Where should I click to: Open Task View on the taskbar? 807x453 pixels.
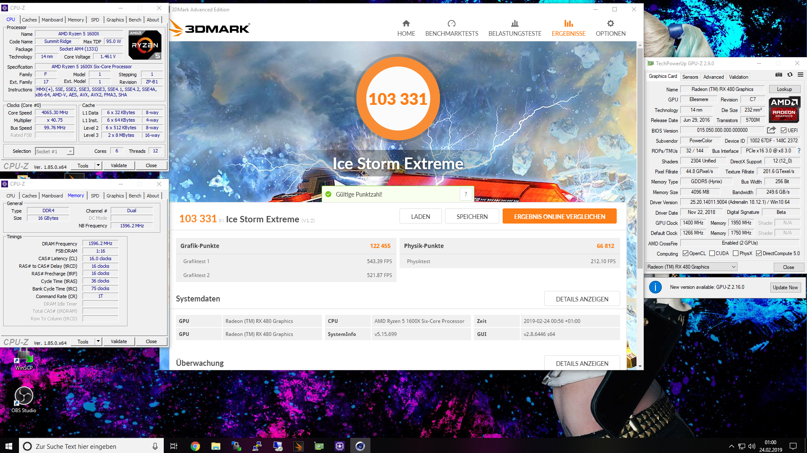pyautogui.click(x=173, y=446)
